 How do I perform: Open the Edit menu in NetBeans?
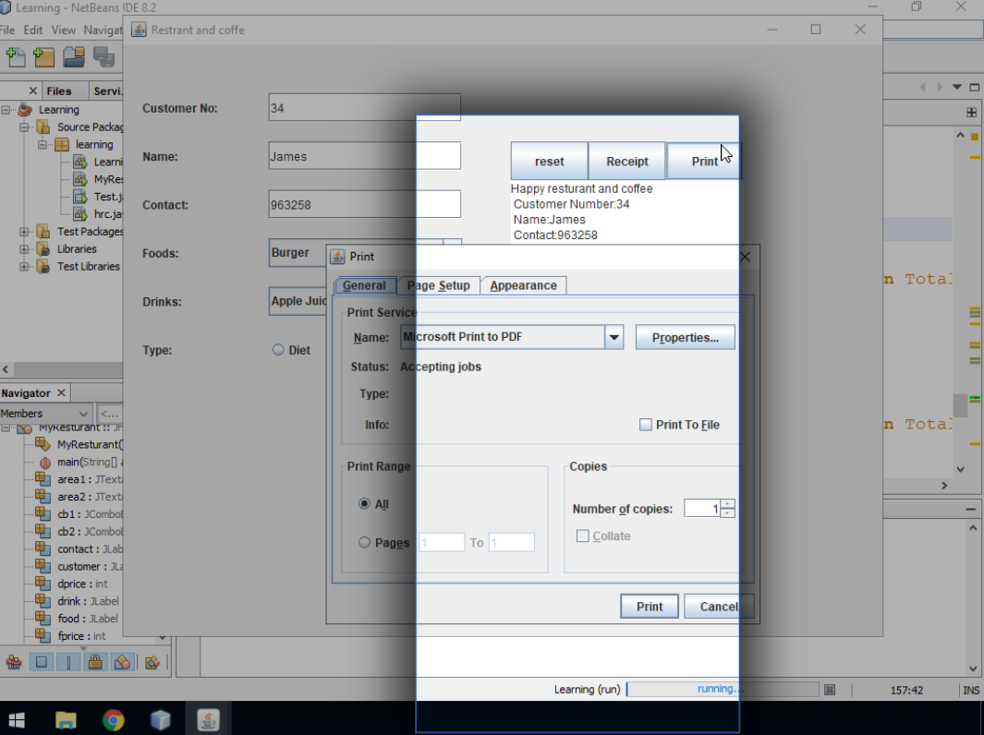pos(33,30)
